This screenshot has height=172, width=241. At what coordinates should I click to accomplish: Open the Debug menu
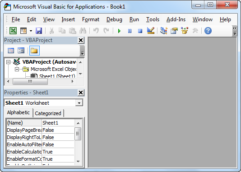point(114,19)
